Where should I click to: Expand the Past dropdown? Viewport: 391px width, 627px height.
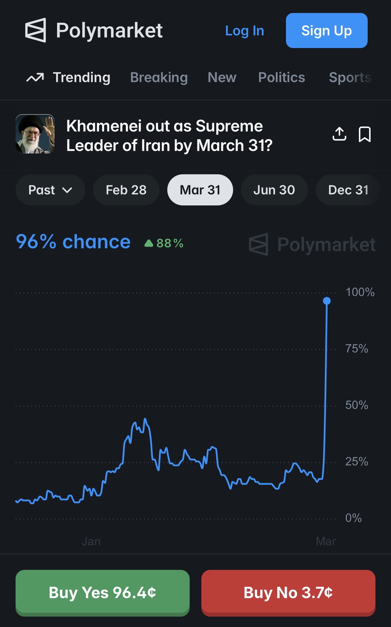tap(50, 190)
